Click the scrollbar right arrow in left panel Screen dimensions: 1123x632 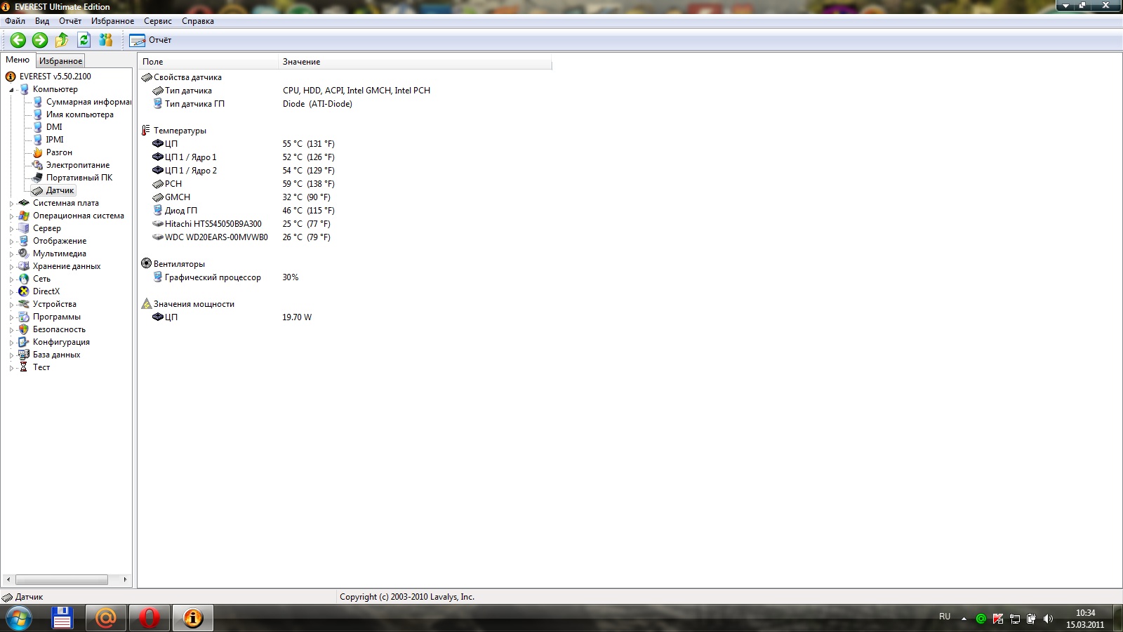tap(125, 580)
